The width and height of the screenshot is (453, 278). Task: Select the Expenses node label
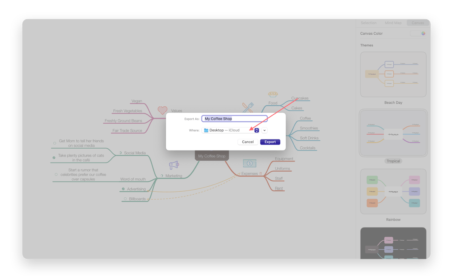[250, 174]
